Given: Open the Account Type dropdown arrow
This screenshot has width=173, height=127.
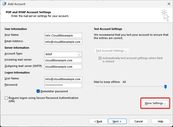Looking at the screenshot, I should (x=79, y=55).
